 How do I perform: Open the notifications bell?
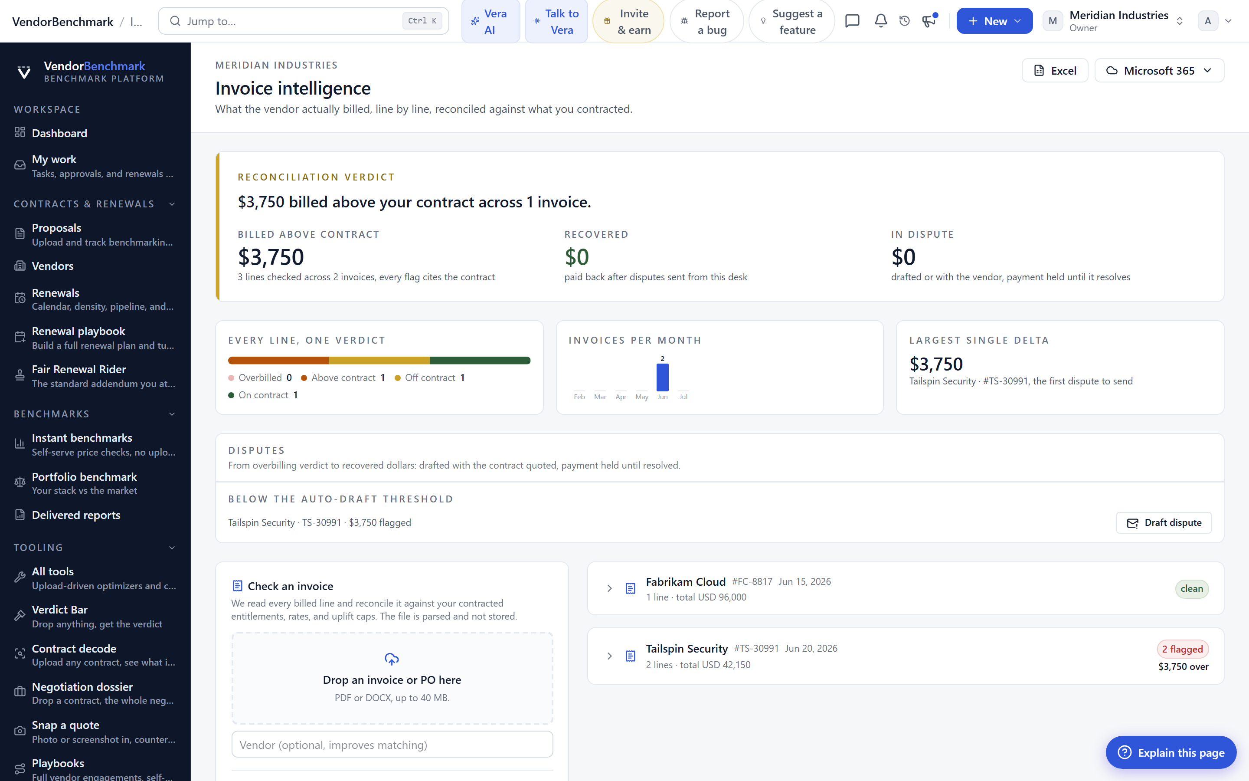pos(880,21)
